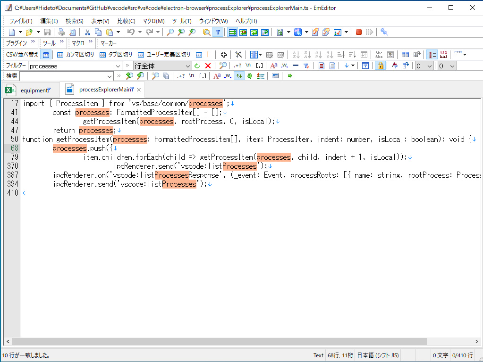Toggle the Filter funnel button in main toolbar
Viewport: 483px width, 362px height.
click(x=218, y=32)
